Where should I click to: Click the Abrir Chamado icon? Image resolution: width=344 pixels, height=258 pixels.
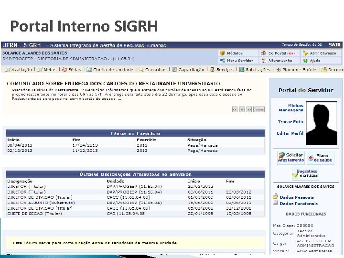pyautogui.click(x=305, y=53)
